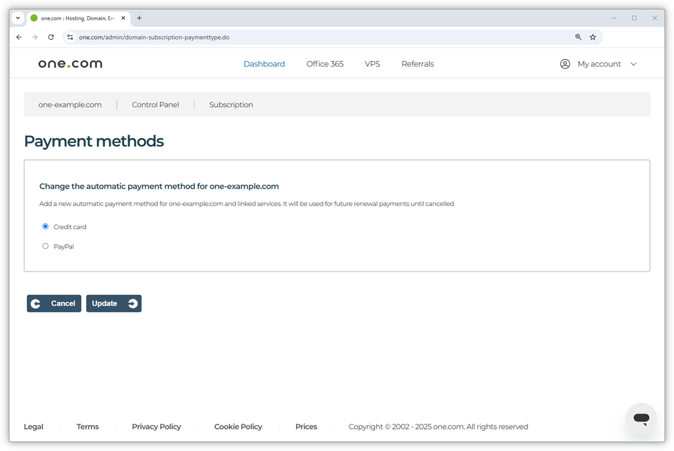The width and height of the screenshot is (674, 451).
Task: Open the tab search dropdown arrow
Action: [x=18, y=18]
